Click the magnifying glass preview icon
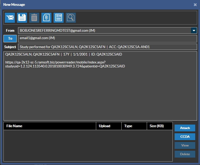This screenshot has width=200, height=165. click(x=71, y=18)
